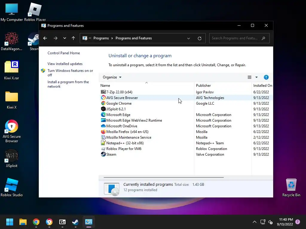Open the Windows Start menu

point(10,222)
